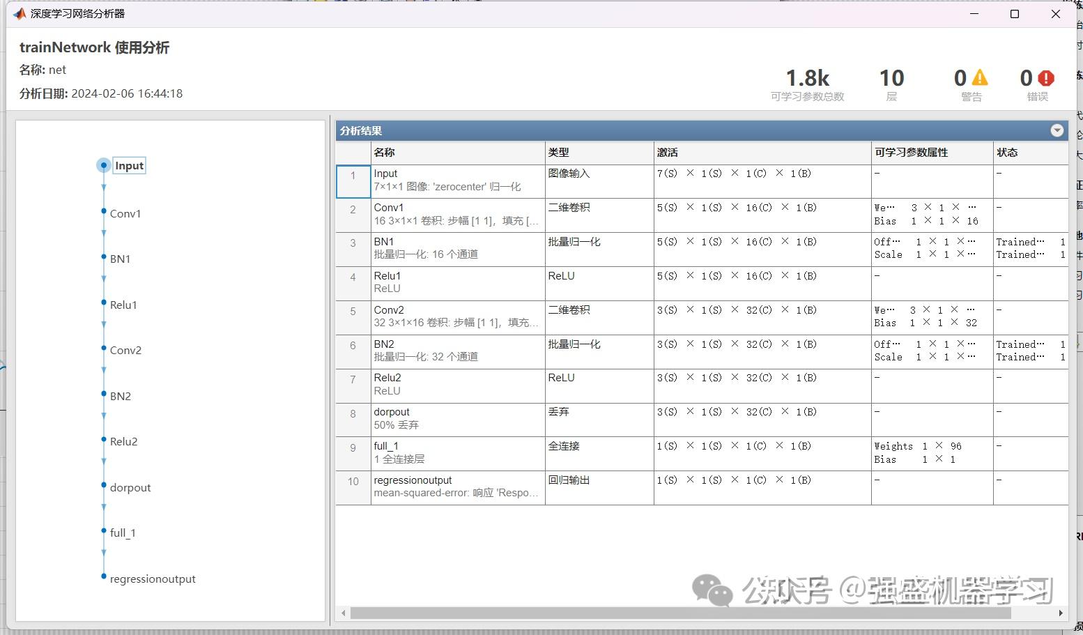Click the 回归输出 type cell
1083x635 pixels.
pos(599,488)
